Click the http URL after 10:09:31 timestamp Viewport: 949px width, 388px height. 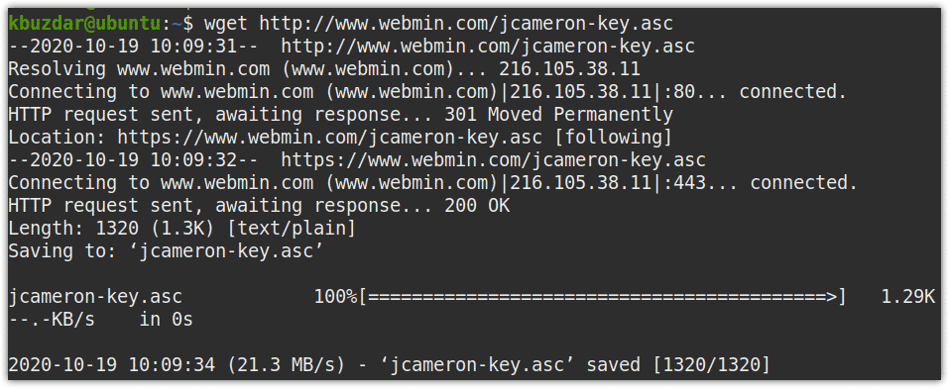pos(489,46)
